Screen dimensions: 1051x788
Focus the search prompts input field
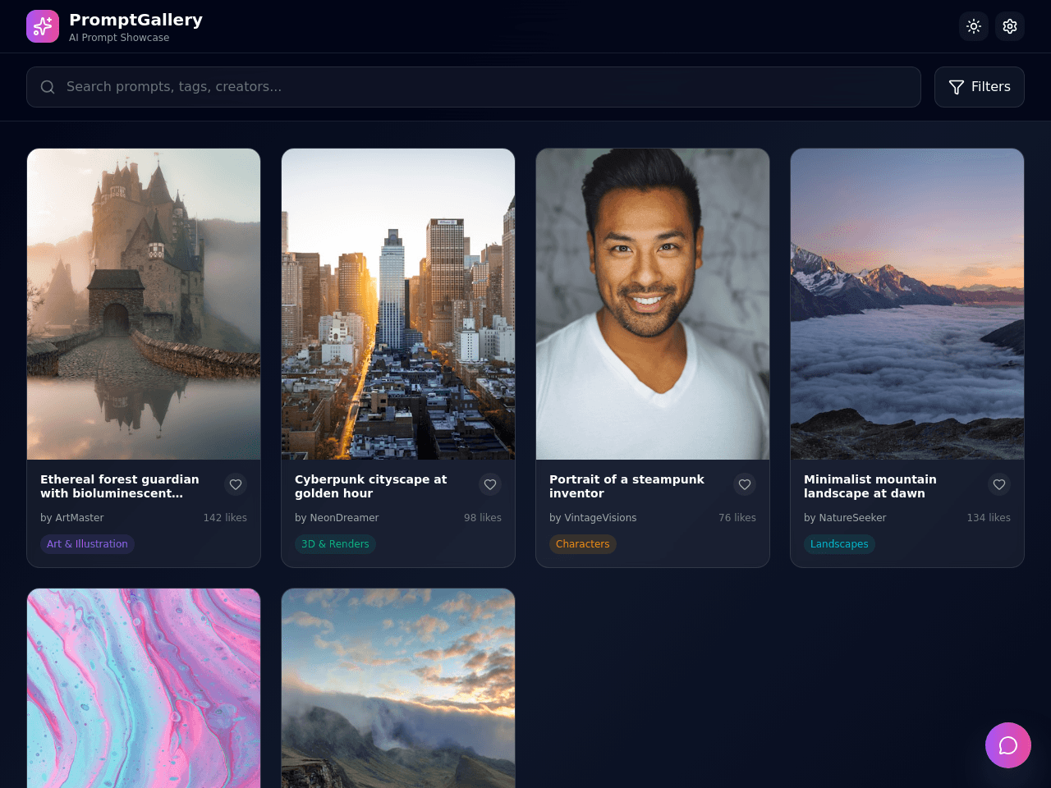click(x=474, y=87)
